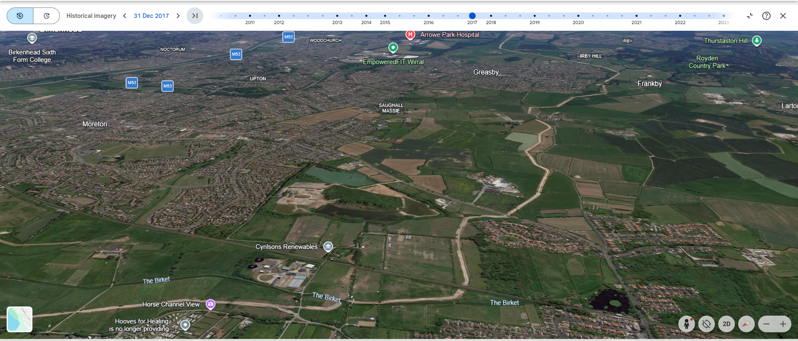This screenshot has height=341, width=798.
Task: Click the Saughall Massie label
Action: point(391,108)
